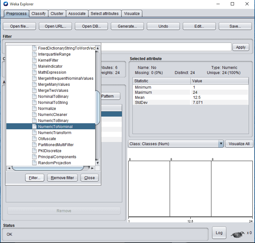Click the Filter... button in popup
The image size is (255, 243).
35,178
